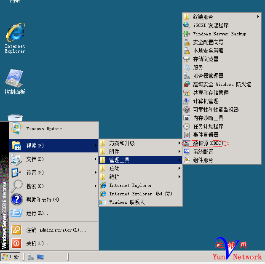The width and height of the screenshot is (265, 264).
Task: Click the 任务计划程序 label text
Action: tap(208, 126)
